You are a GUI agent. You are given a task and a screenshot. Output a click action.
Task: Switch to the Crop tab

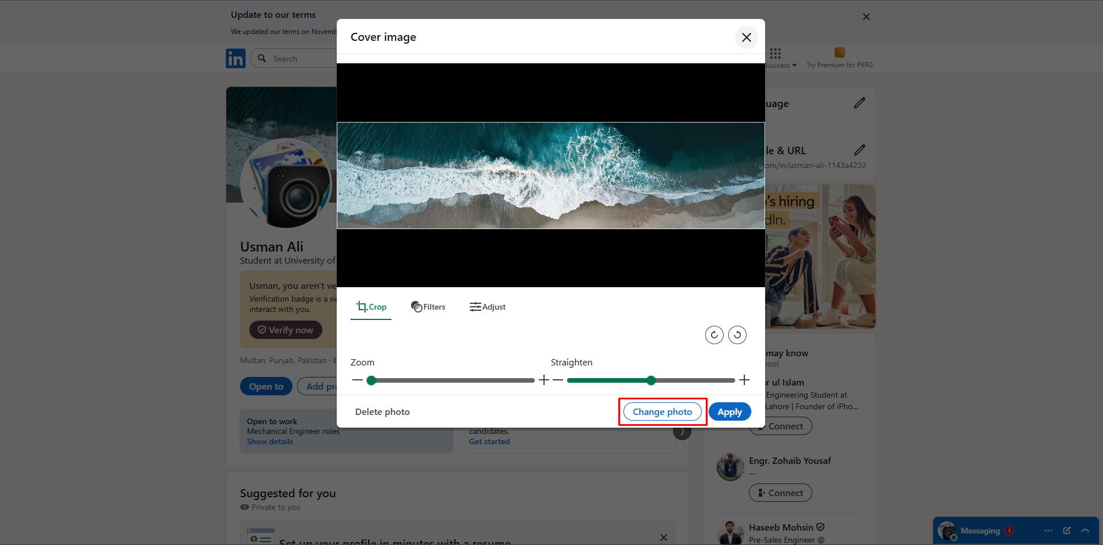pyautogui.click(x=371, y=307)
